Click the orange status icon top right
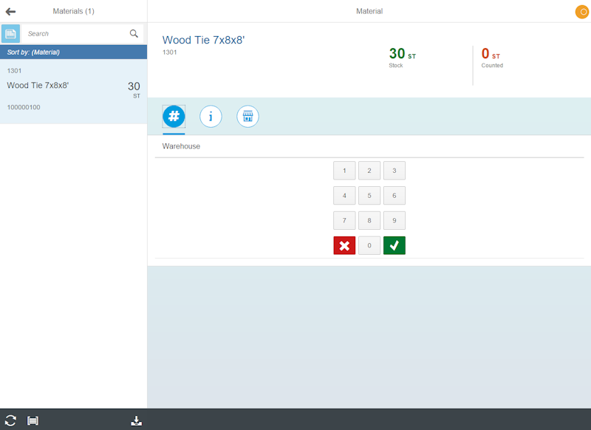The image size is (591, 430). pos(581,12)
